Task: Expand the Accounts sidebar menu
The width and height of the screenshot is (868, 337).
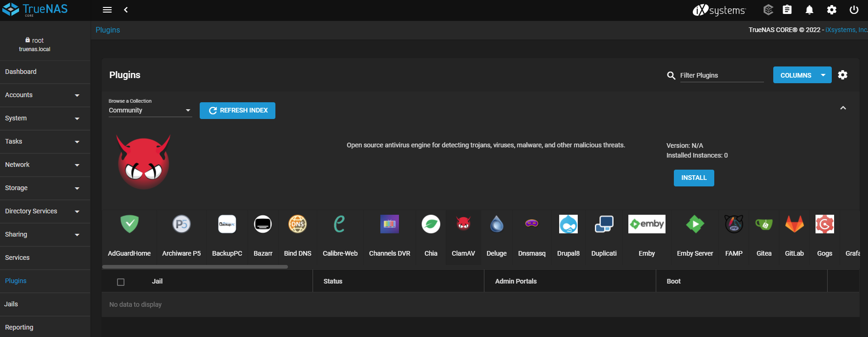Action: pyautogui.click(x=45, y=95)
